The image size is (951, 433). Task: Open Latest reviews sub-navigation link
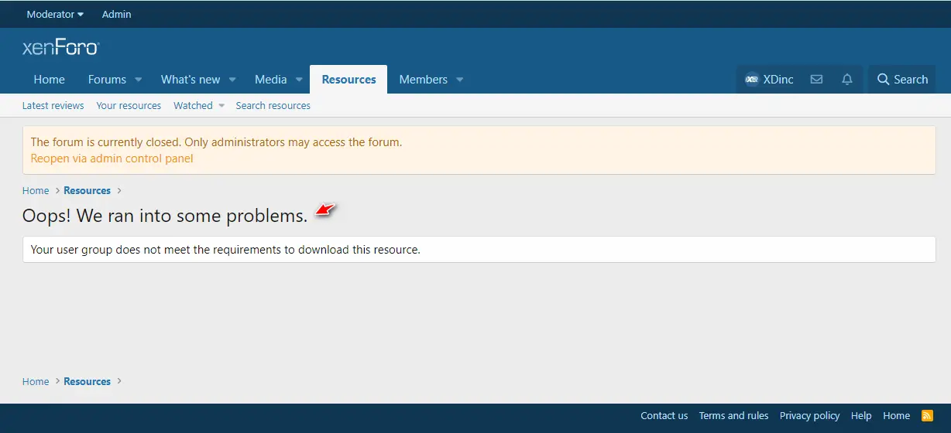point(53,105)
